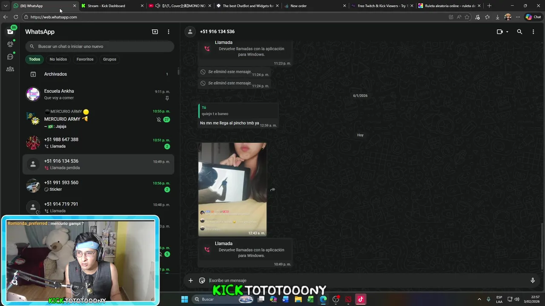Click the address bar web.whatsapp.com

pyautogui.click(x=54, y=17)
